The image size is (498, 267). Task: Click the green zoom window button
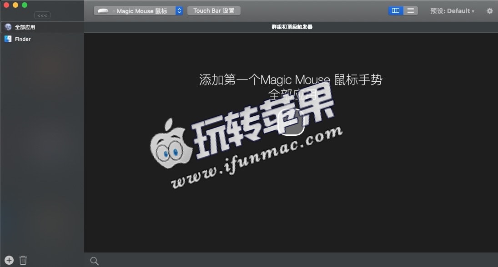coord(25,5)
